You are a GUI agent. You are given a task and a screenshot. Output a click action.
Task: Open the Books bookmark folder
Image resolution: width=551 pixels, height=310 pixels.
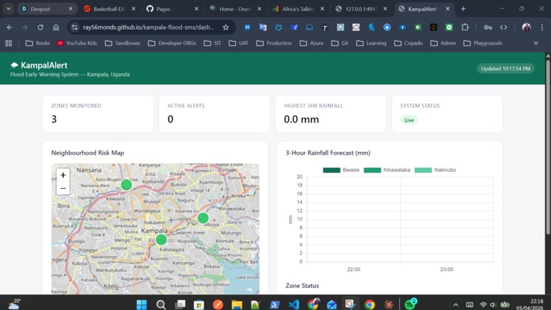tap(38, 43)
